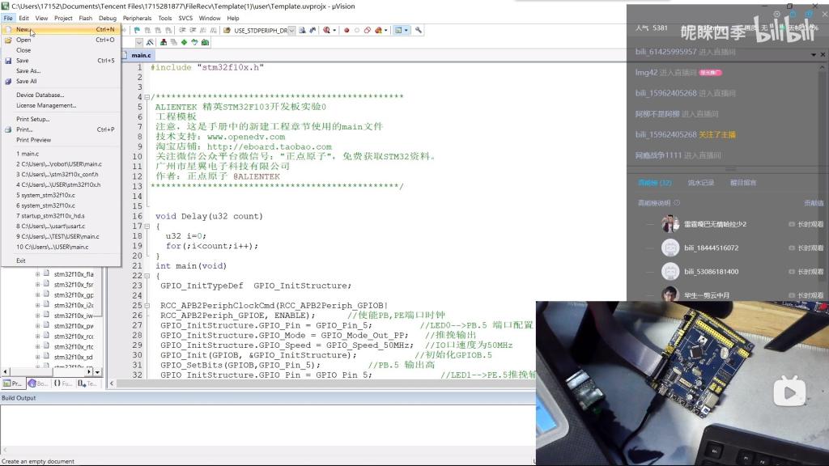
Task: Switch to the Books panel tab
Action: 37,383
